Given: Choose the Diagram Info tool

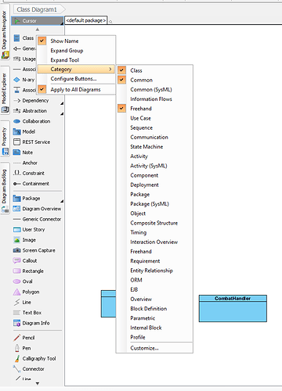Looking at the screenshot, I should tap(31, 323).
